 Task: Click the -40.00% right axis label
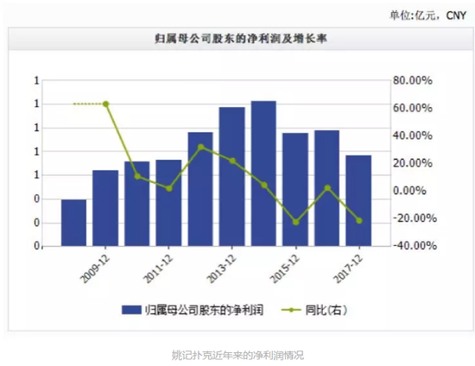(x=415, y=245)
